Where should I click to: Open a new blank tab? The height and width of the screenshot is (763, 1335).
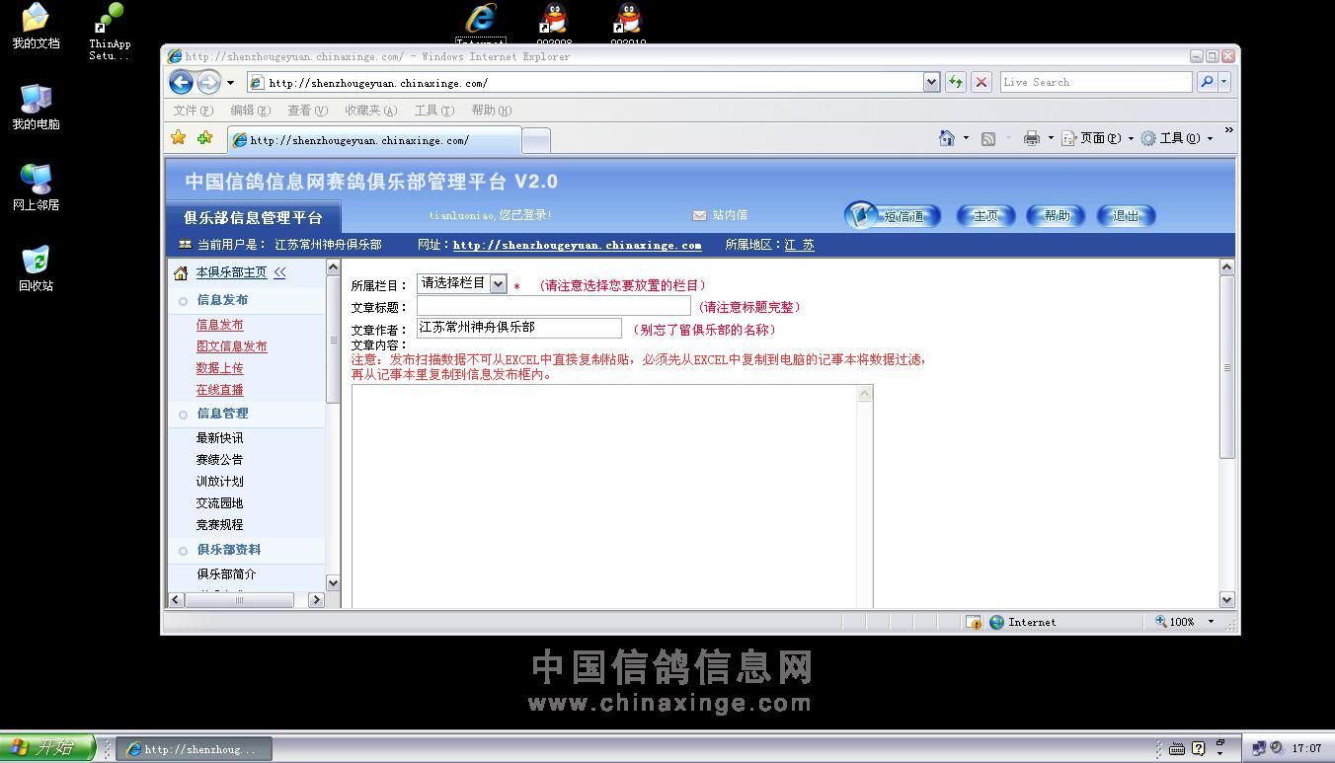tap(535, 141)
